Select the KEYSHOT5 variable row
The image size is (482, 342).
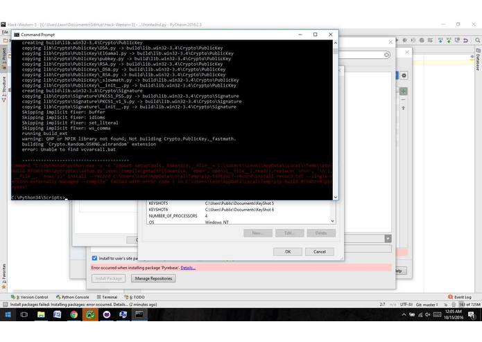point(239,203)
